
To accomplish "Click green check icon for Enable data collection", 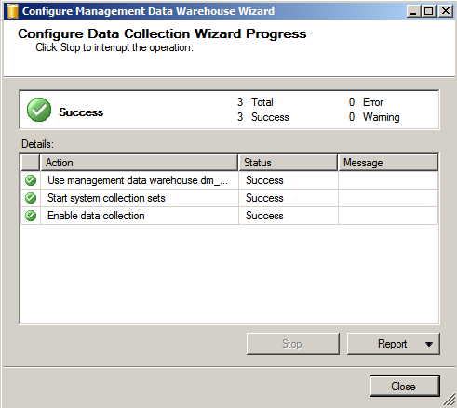I will click(x=31, y=216).
